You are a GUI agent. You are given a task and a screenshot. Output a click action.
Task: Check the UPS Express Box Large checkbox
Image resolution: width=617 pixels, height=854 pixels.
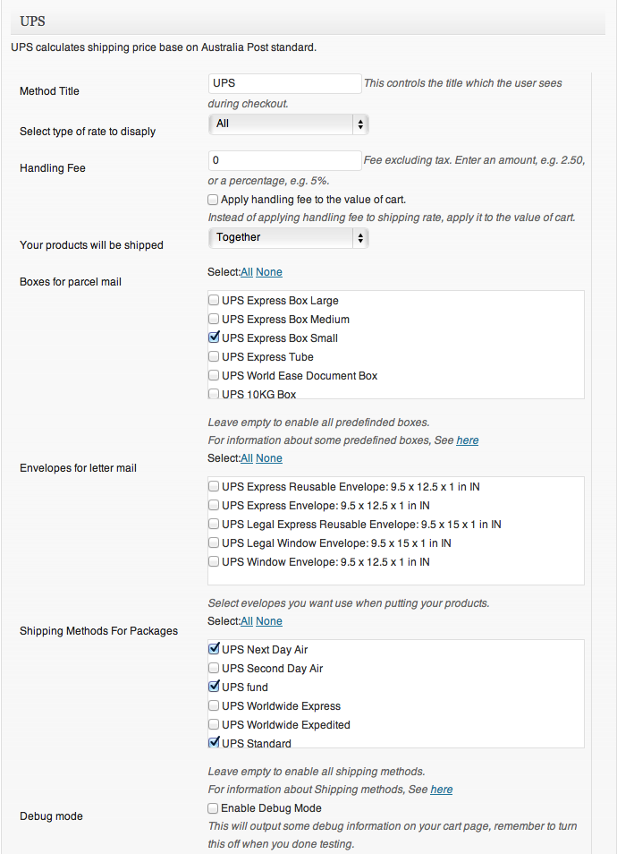pyautogui.click(x=214, y=301)
